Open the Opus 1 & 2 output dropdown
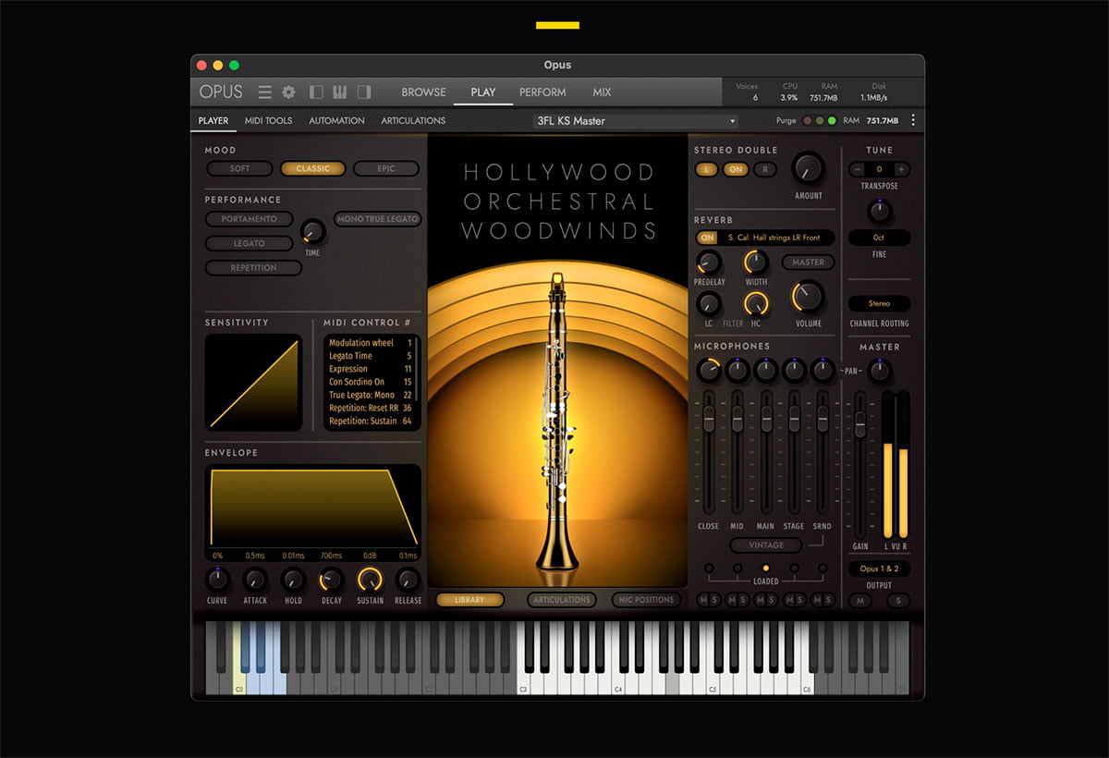 coord(879,568)
